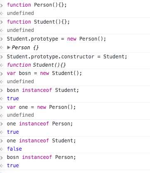The image size is (150, 173).
Task: Select the Student.prototype.constructor assignment line
Action: pyautogui.click(x=67, y=57)
